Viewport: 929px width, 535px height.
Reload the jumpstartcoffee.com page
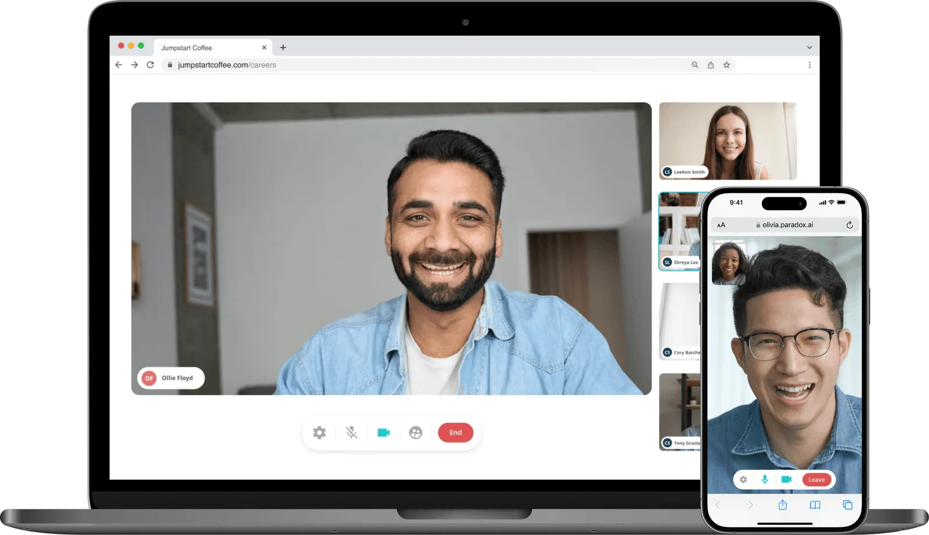coord(150,65)
